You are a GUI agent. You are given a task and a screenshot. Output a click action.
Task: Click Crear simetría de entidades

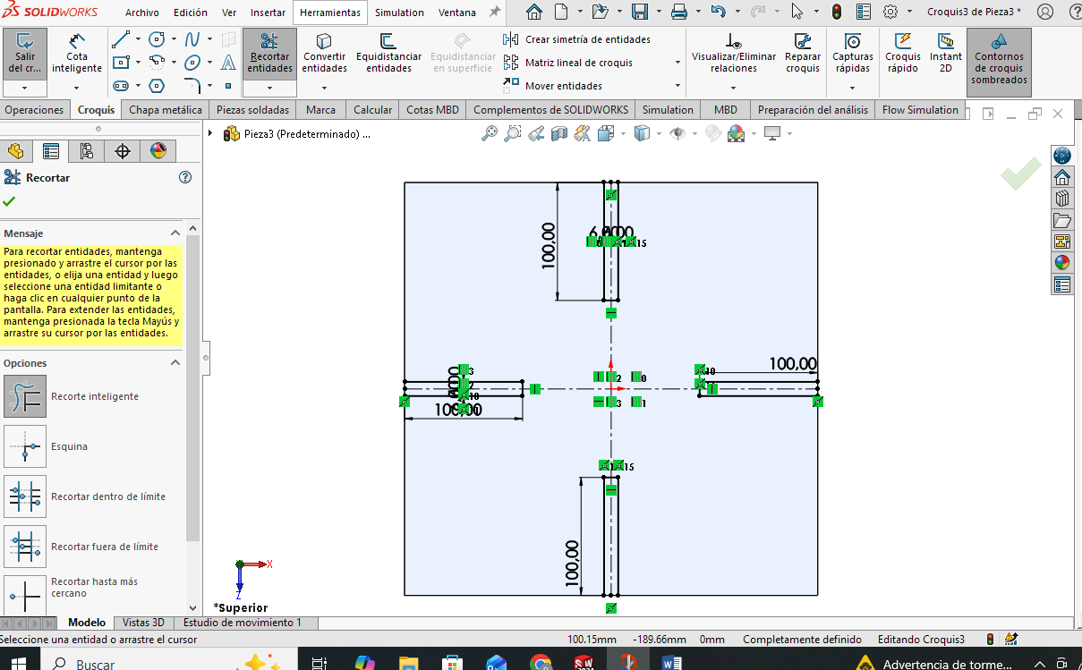[577, 39]
